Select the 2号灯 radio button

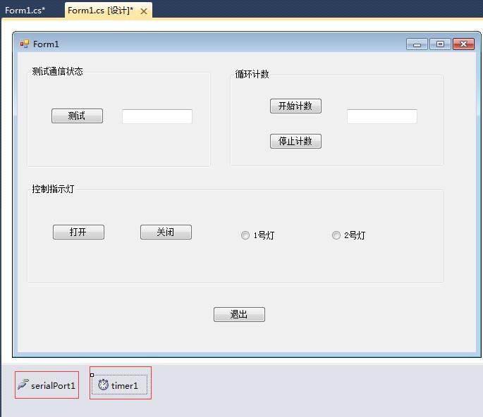349,235
